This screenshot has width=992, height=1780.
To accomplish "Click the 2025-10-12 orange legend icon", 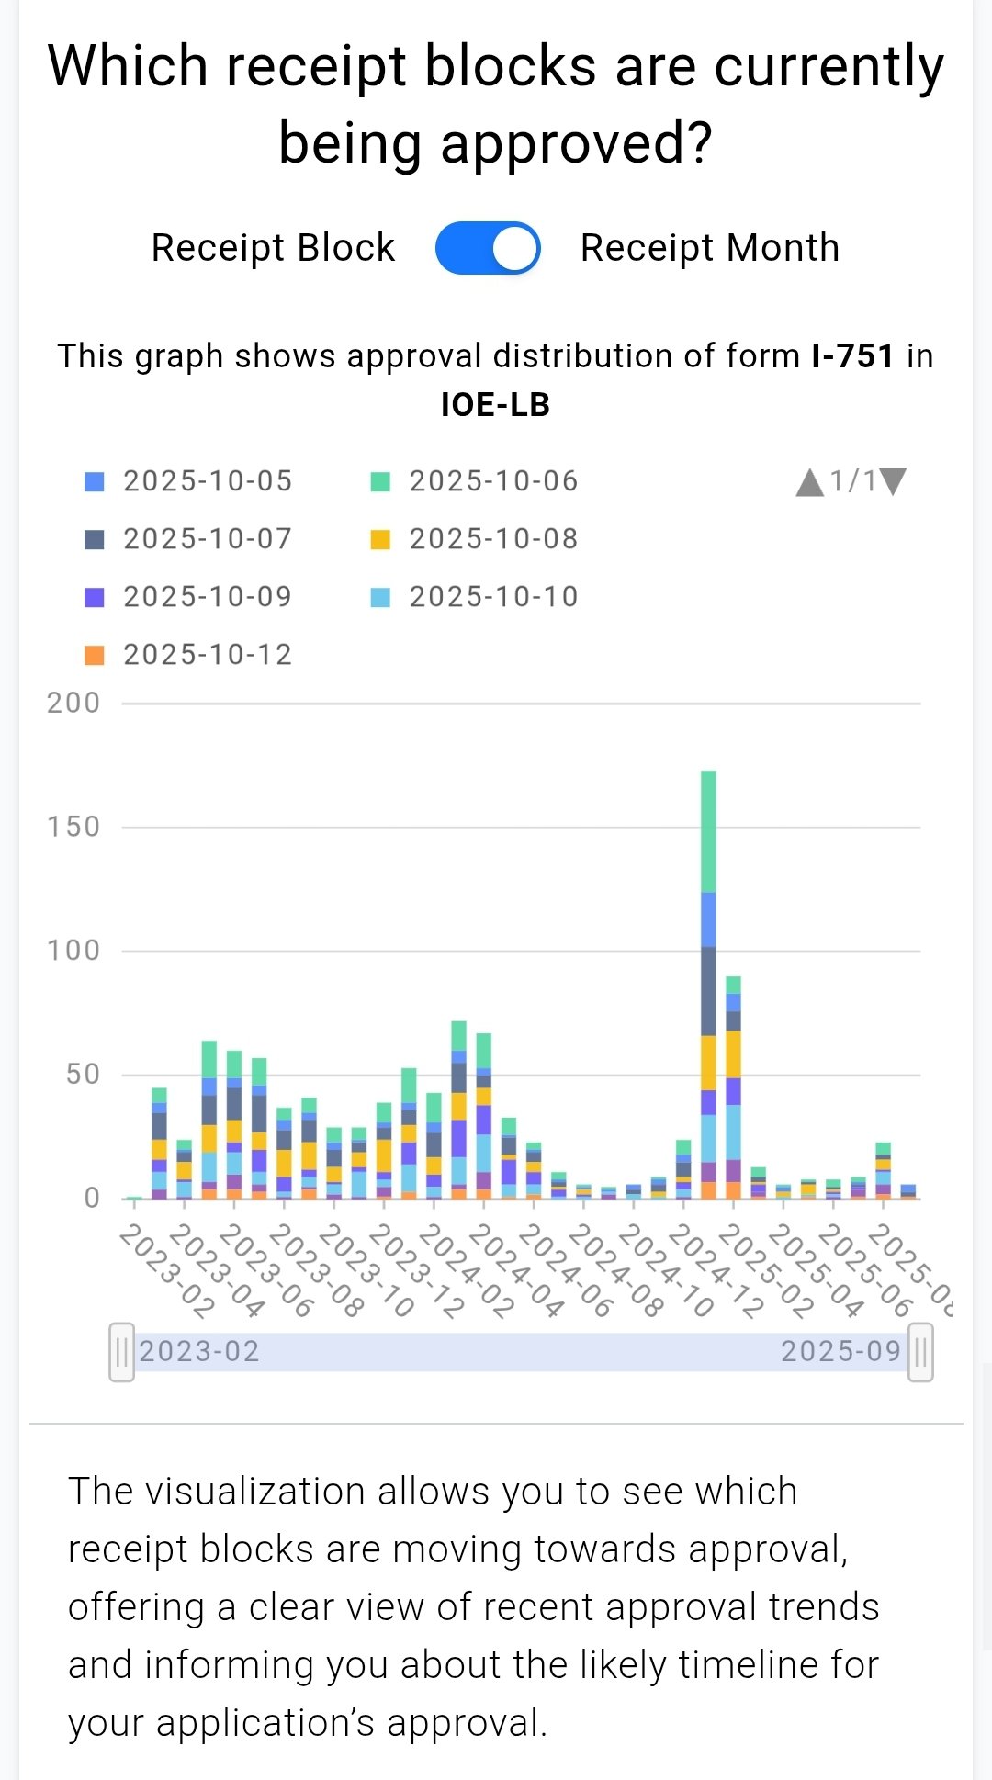I will [x=95, y=655].
